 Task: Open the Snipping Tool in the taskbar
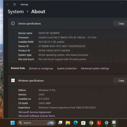pos(114,123)
